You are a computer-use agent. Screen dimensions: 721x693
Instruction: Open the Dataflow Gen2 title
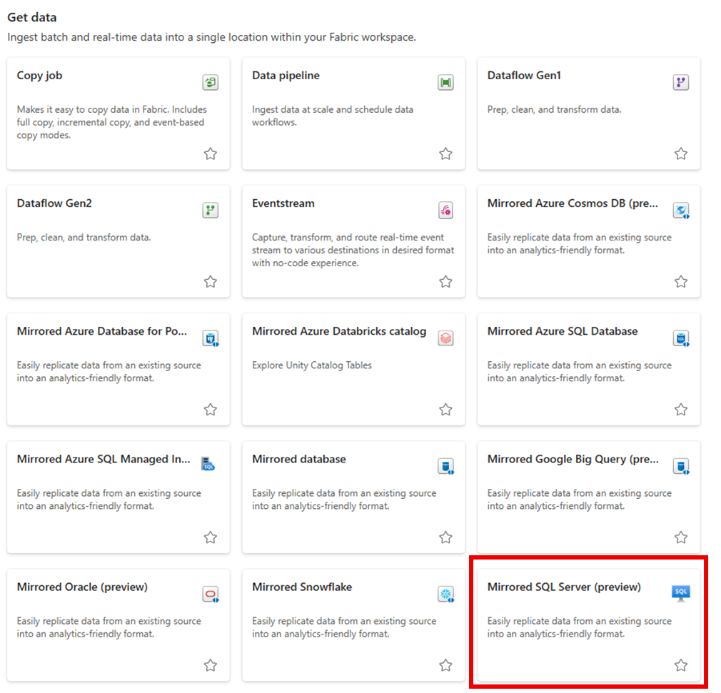(54, 203)
